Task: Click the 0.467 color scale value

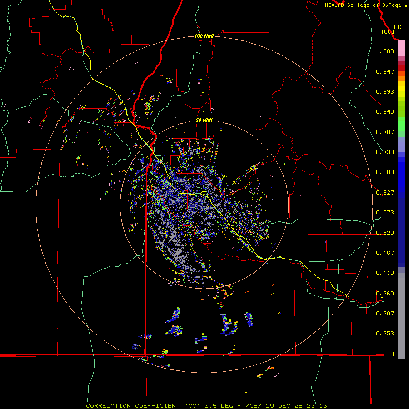Action: pyautogui.click(x=385, y=253)
